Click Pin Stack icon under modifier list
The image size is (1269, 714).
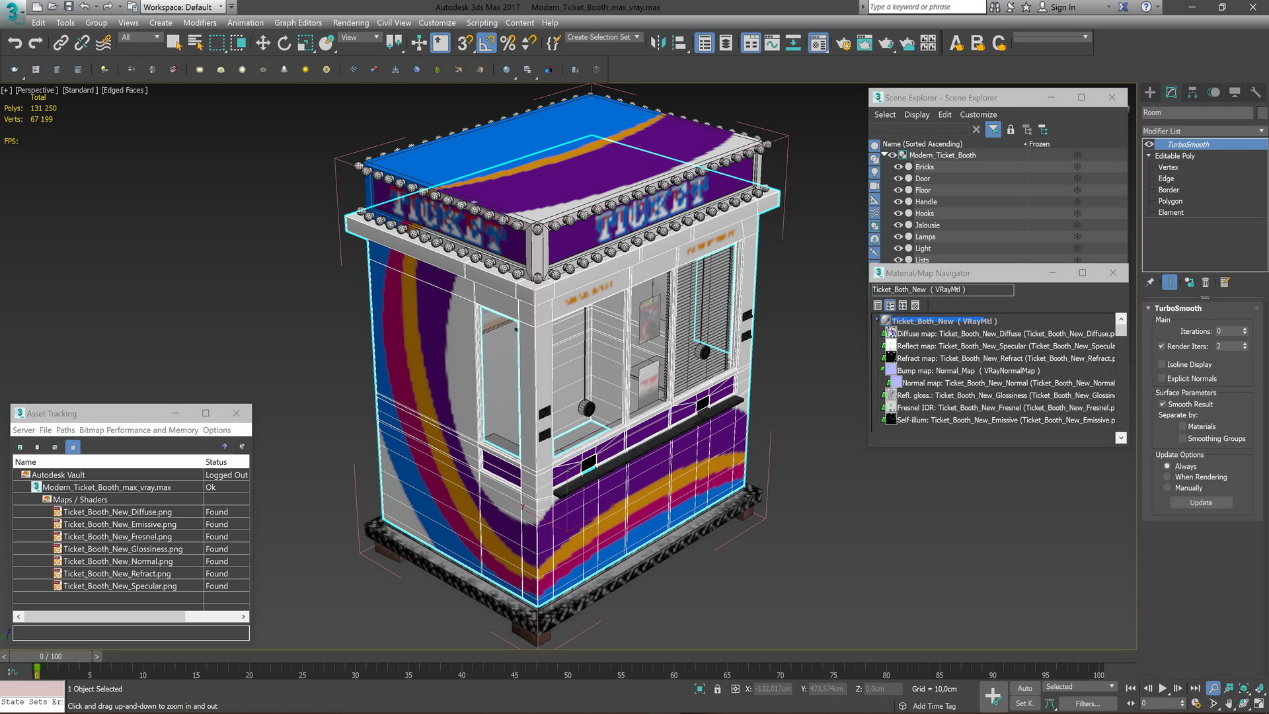click(x=1150, y=282)
